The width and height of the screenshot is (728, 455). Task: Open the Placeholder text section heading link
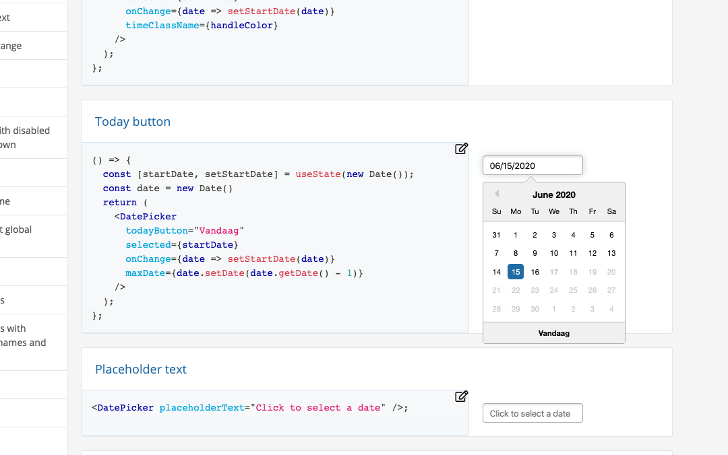point(141,370)
